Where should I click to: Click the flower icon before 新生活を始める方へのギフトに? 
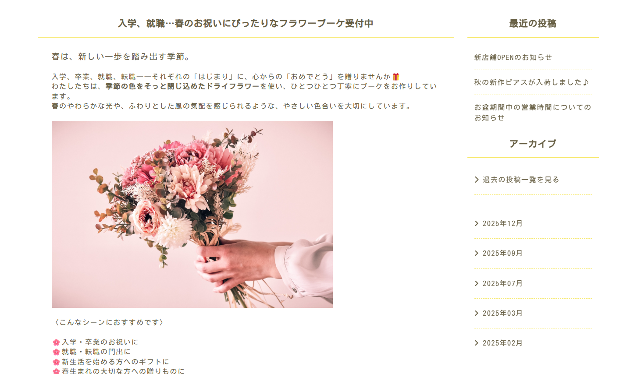(x=56, y=362)
